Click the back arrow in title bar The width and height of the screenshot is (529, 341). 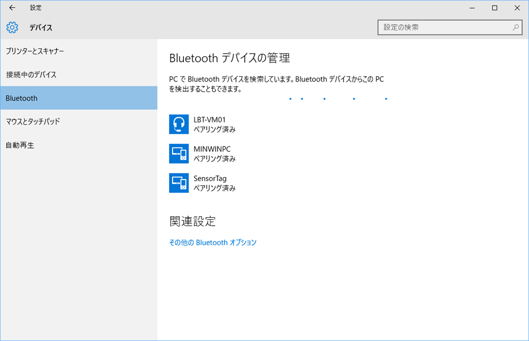(12, 8)
